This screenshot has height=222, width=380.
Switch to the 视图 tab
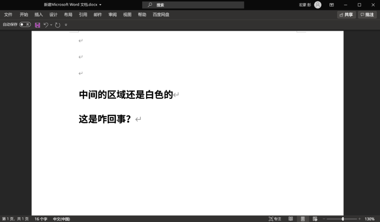pyautogui.click(x=127, y=14)
